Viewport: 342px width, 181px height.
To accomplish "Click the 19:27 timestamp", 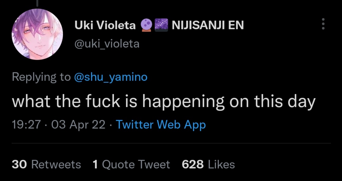I will [26, 125].
